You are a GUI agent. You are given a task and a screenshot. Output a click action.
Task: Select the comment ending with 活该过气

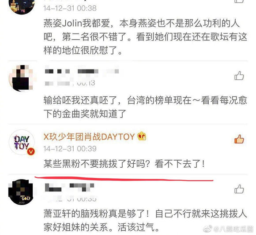point(145,220)
